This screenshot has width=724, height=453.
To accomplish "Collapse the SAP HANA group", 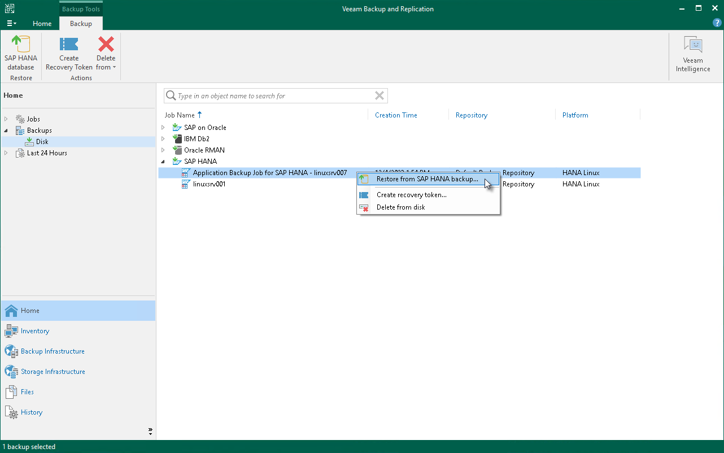I will pos(163,162).
